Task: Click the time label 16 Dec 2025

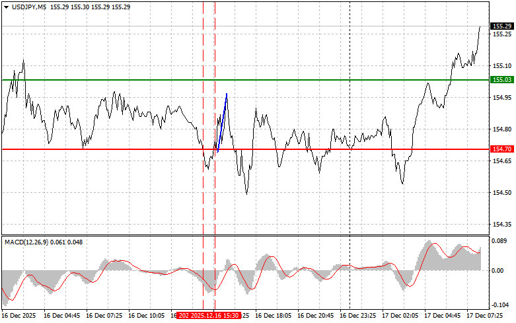Action: [x=19, y=316]
